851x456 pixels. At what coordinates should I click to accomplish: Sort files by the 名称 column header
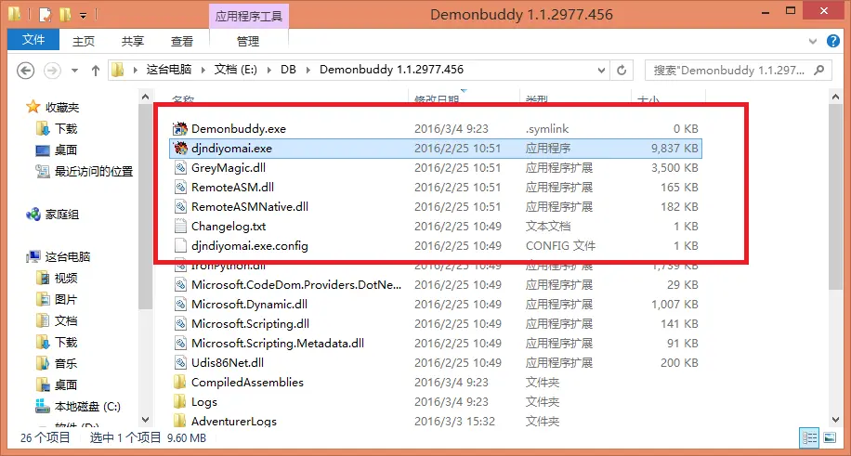184,98
